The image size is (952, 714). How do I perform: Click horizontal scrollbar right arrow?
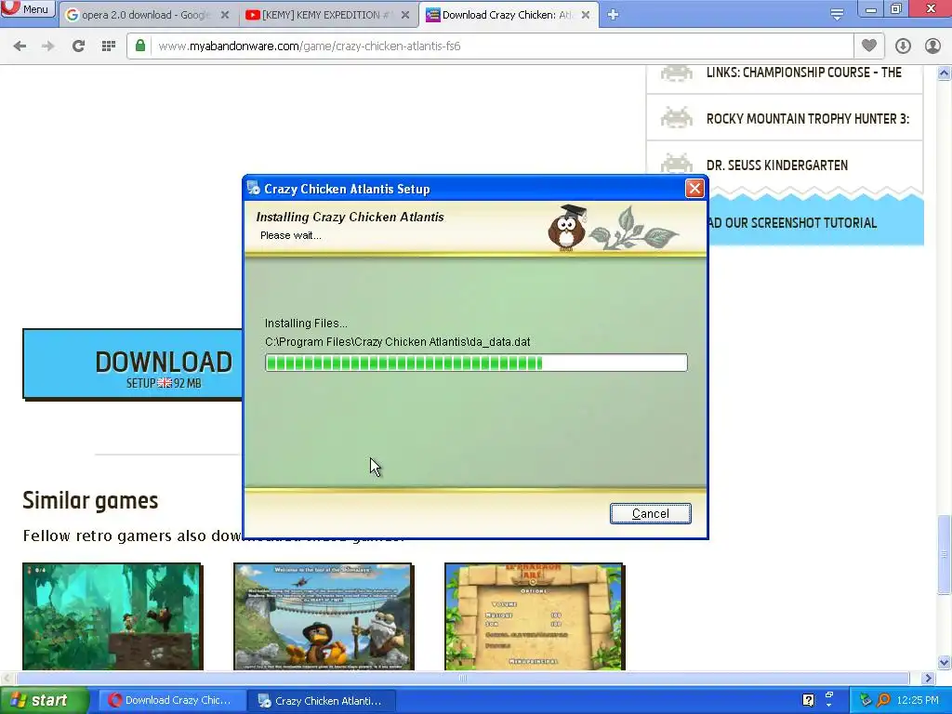[x=928, y=678]
